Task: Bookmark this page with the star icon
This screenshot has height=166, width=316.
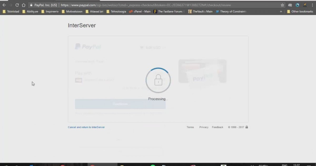Action: pos(282,5)
